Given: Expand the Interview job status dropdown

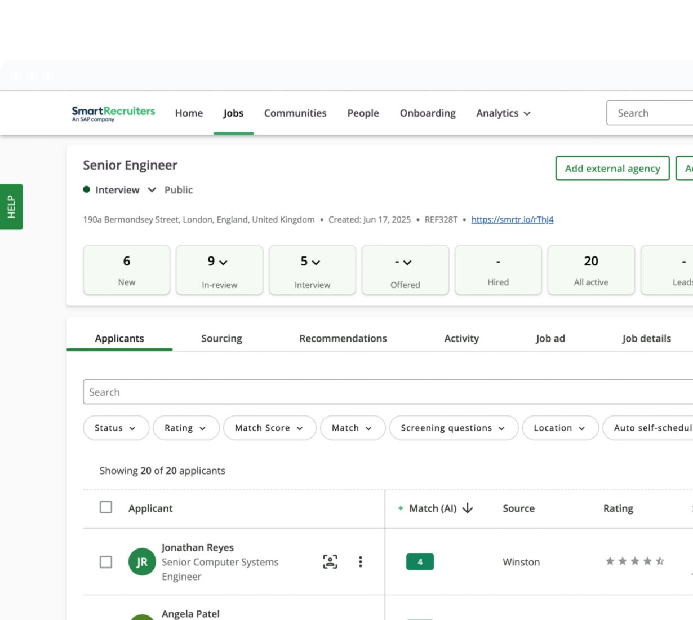Looking at the screenshot, I should tap(152, 190).
